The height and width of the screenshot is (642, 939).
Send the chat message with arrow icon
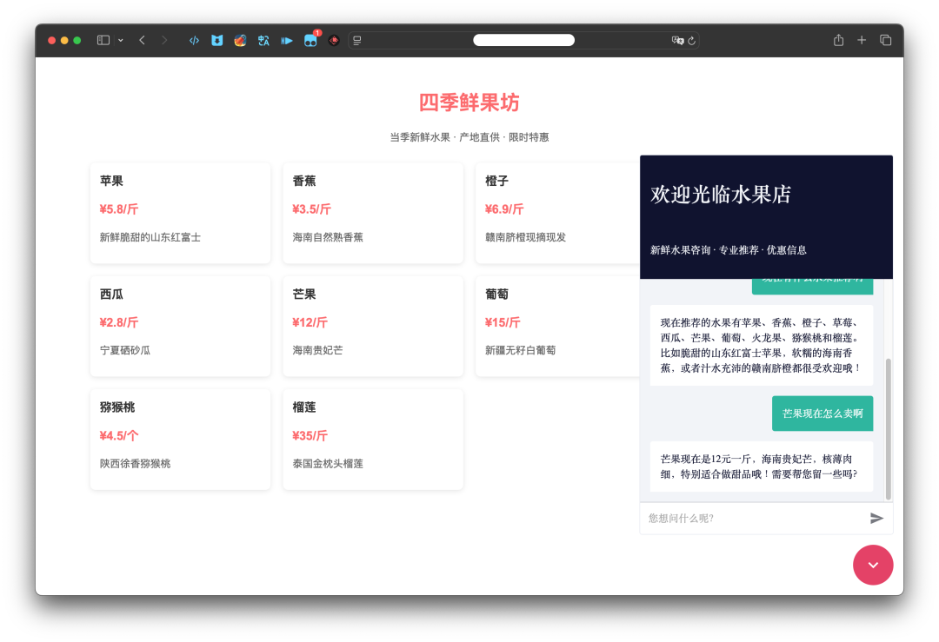click(x=876, y=518)
